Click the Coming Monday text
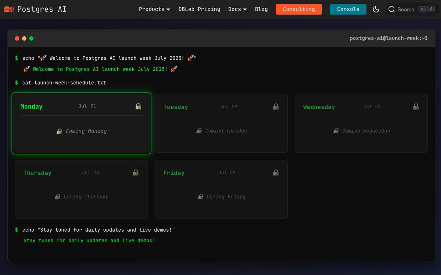 click(x=86, y=131)
